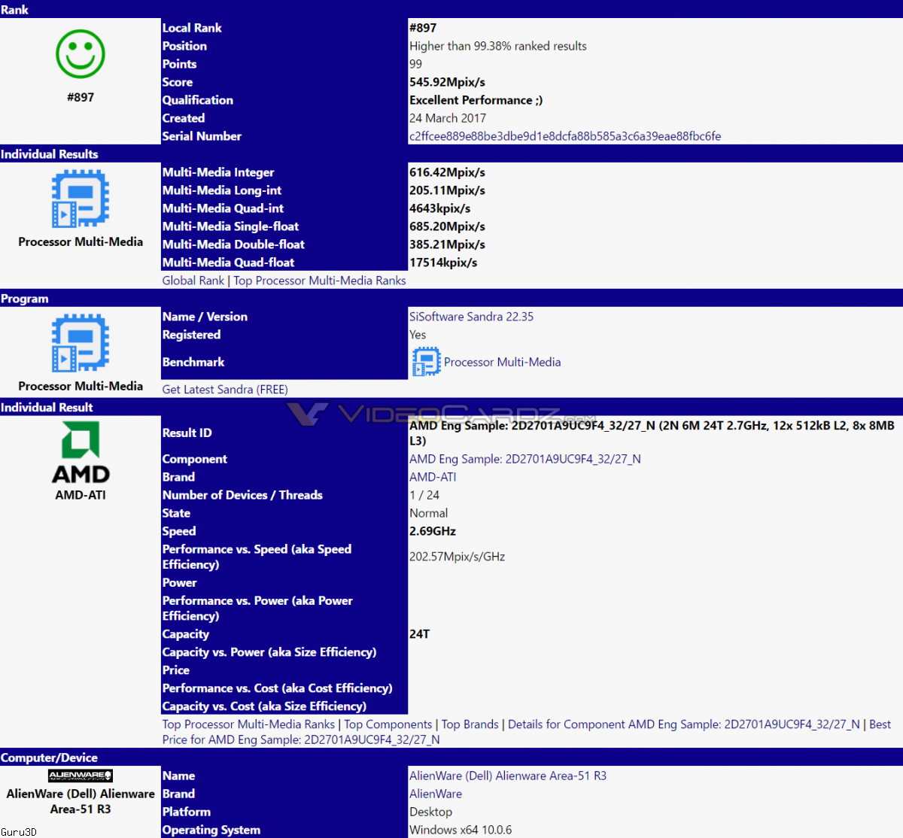Click the AMD-ATI caption under logo
The height and width of the screenshot is (838, 903).
point(81,495)
